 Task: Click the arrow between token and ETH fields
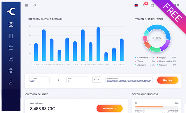[58, 80]
